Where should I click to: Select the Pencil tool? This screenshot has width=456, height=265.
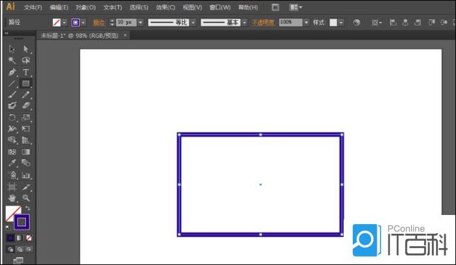click(x=26, y=95)
